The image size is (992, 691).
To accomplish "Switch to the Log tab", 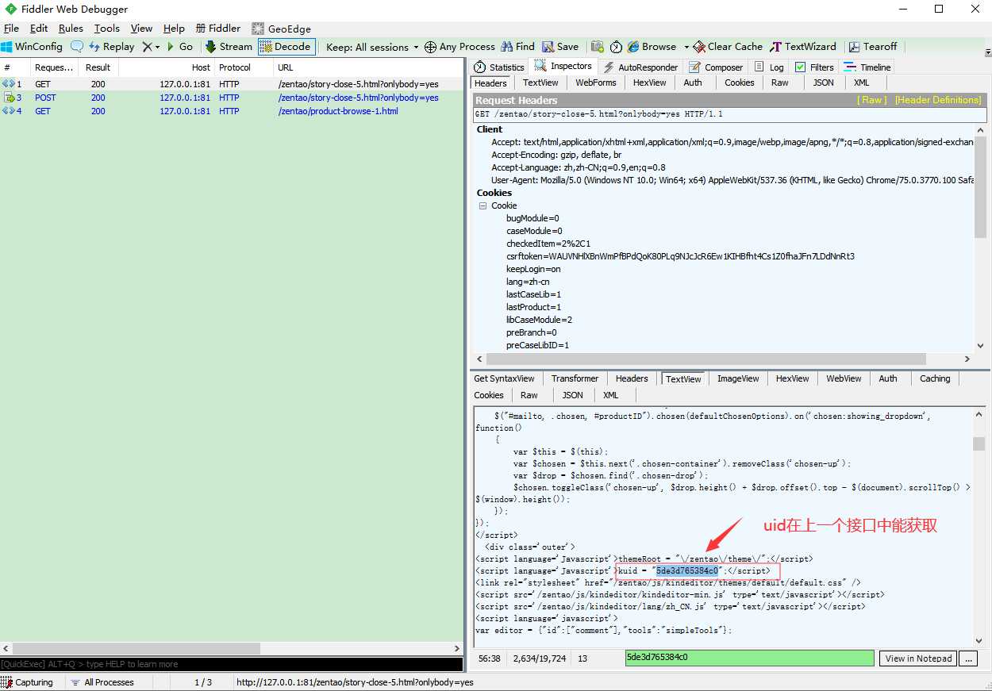I will 769,67.
